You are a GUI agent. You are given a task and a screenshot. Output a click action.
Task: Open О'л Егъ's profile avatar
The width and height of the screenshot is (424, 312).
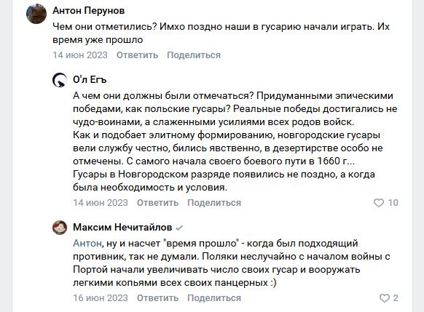60,80
